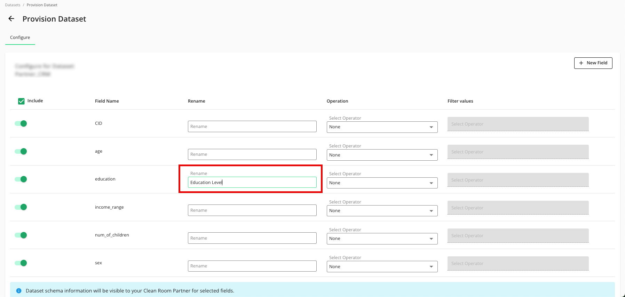Click the New Field button
Viewport: 625px width, 297px height.
[593, 63]
